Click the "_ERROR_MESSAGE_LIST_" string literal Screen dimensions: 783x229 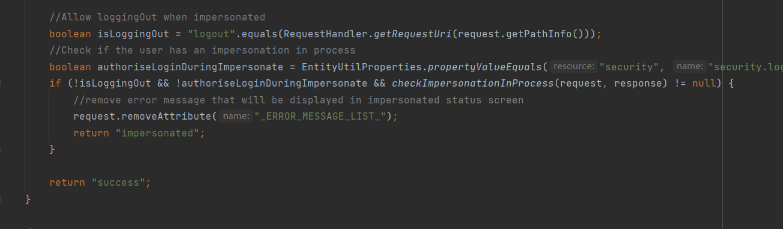(x=321, y=116)
